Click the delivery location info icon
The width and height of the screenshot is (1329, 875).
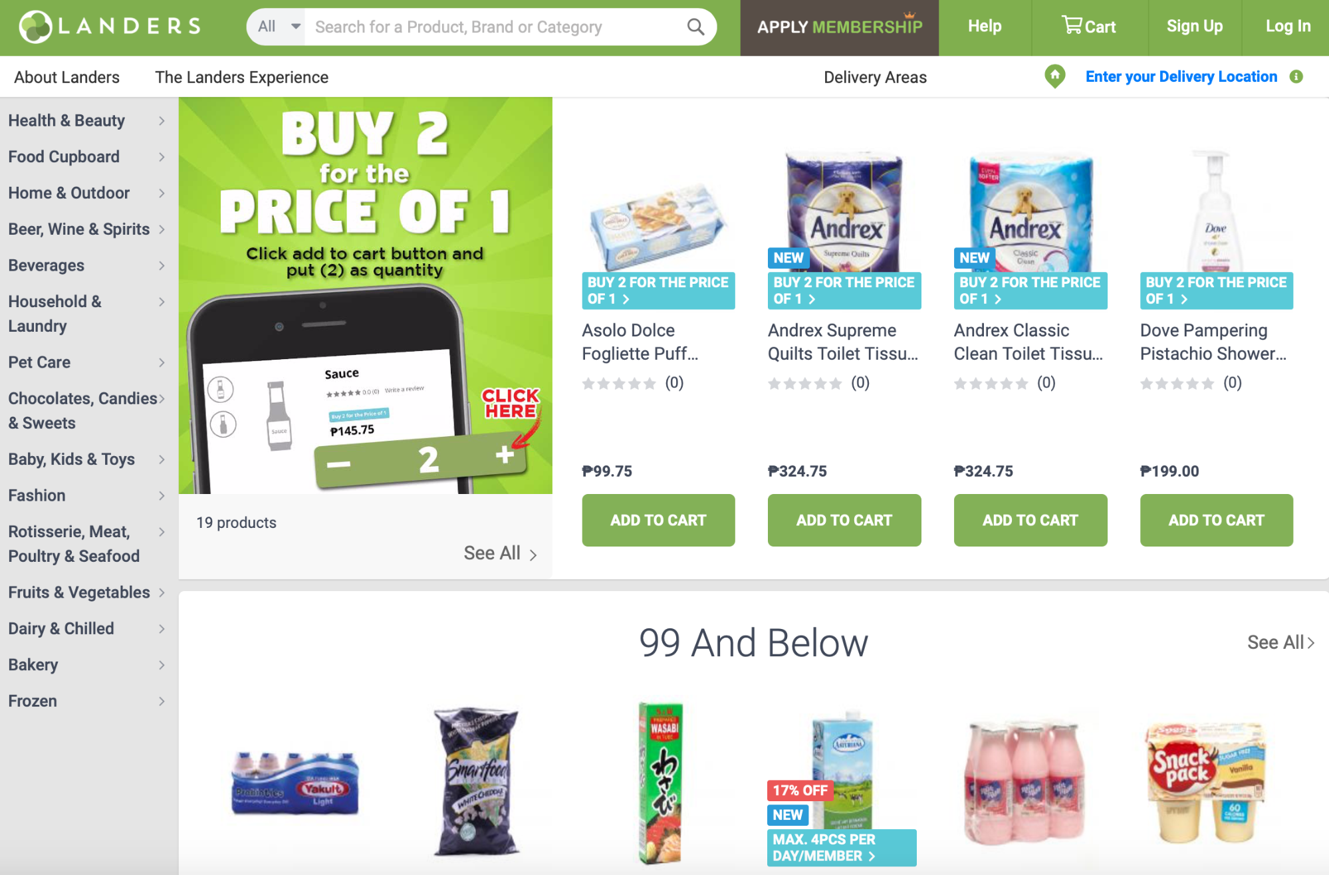[x=1296, y=76]
